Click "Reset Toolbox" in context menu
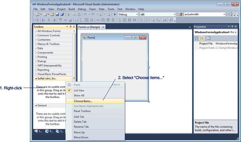 point(82,111)
